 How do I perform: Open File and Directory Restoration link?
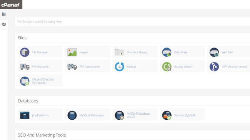coord(43,81)
